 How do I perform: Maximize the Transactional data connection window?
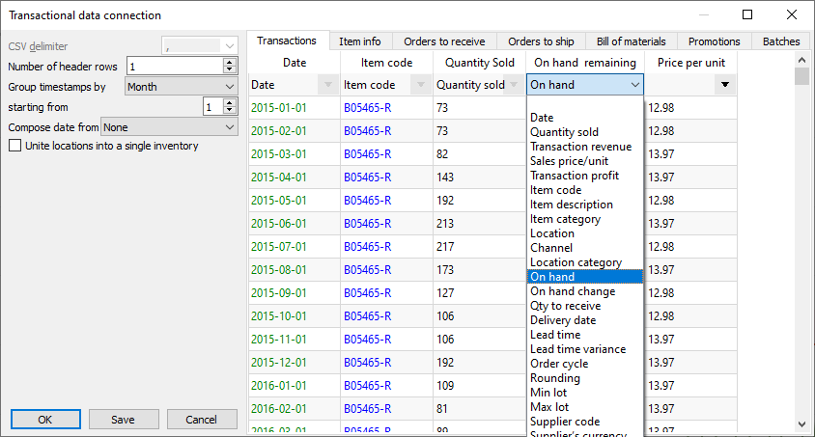coord(747,14)
